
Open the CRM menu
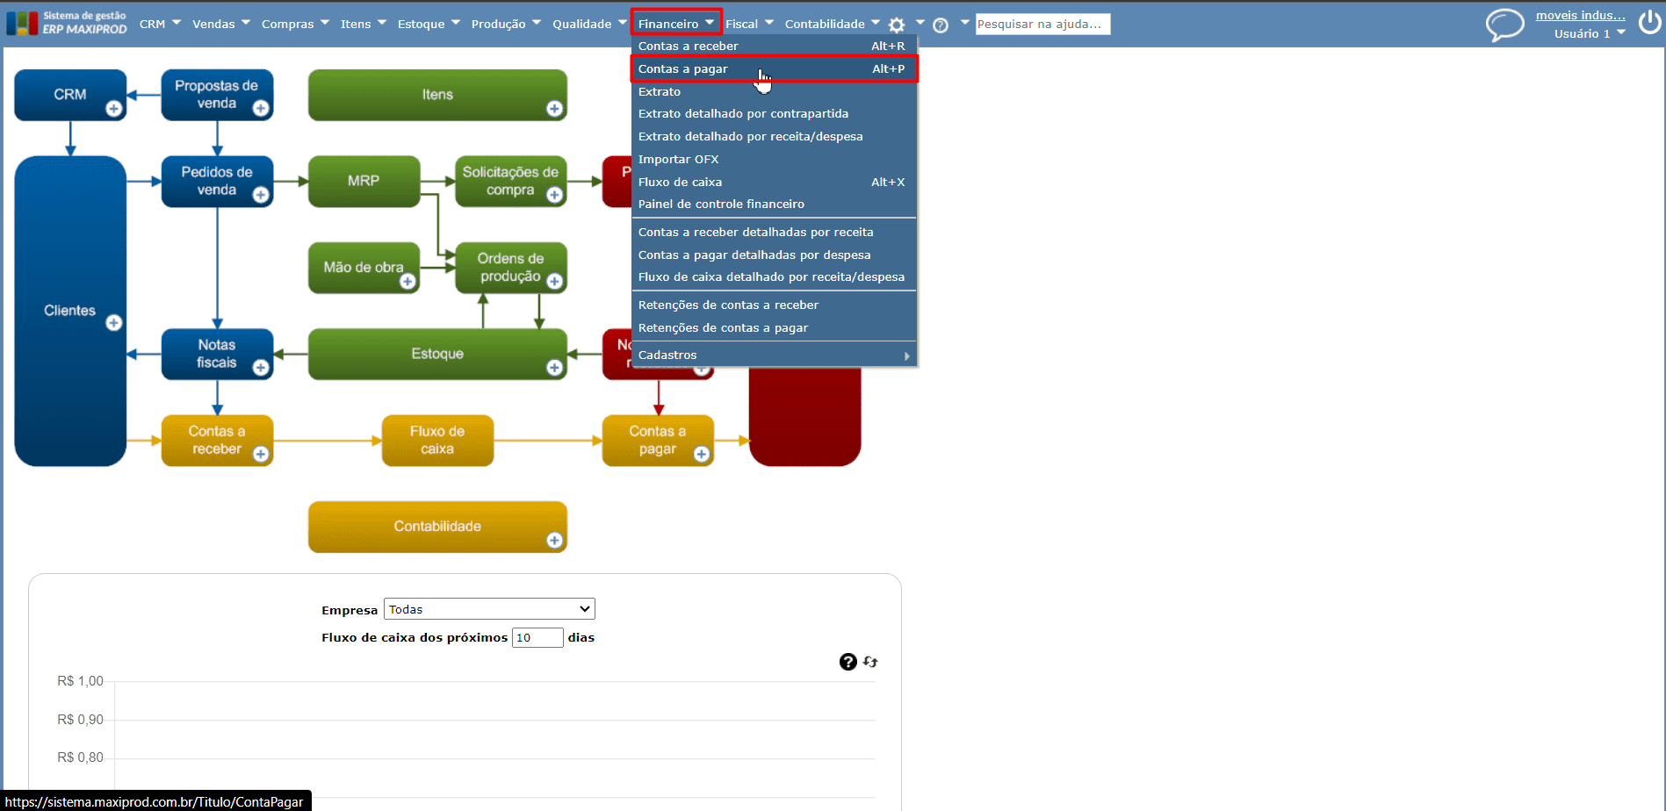point(160,24)
